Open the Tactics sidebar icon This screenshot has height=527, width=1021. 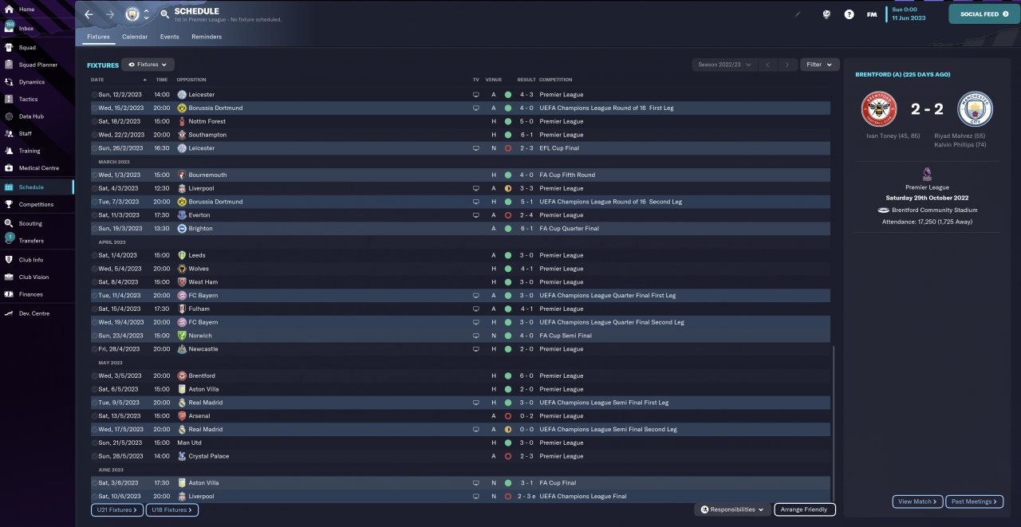9,100
